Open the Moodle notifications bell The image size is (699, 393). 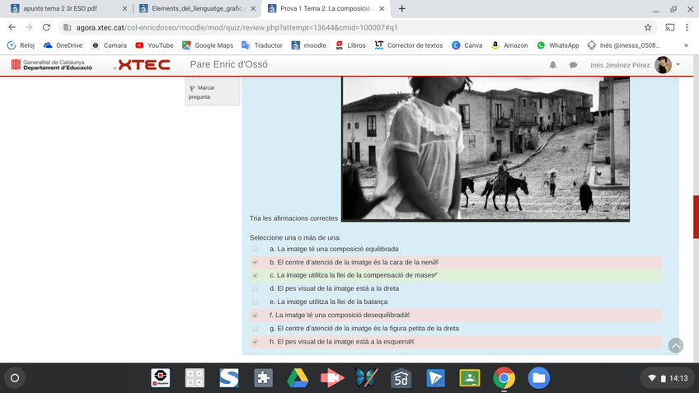pos(553,65)
